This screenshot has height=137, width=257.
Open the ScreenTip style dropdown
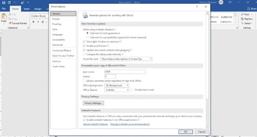[127, 59]
